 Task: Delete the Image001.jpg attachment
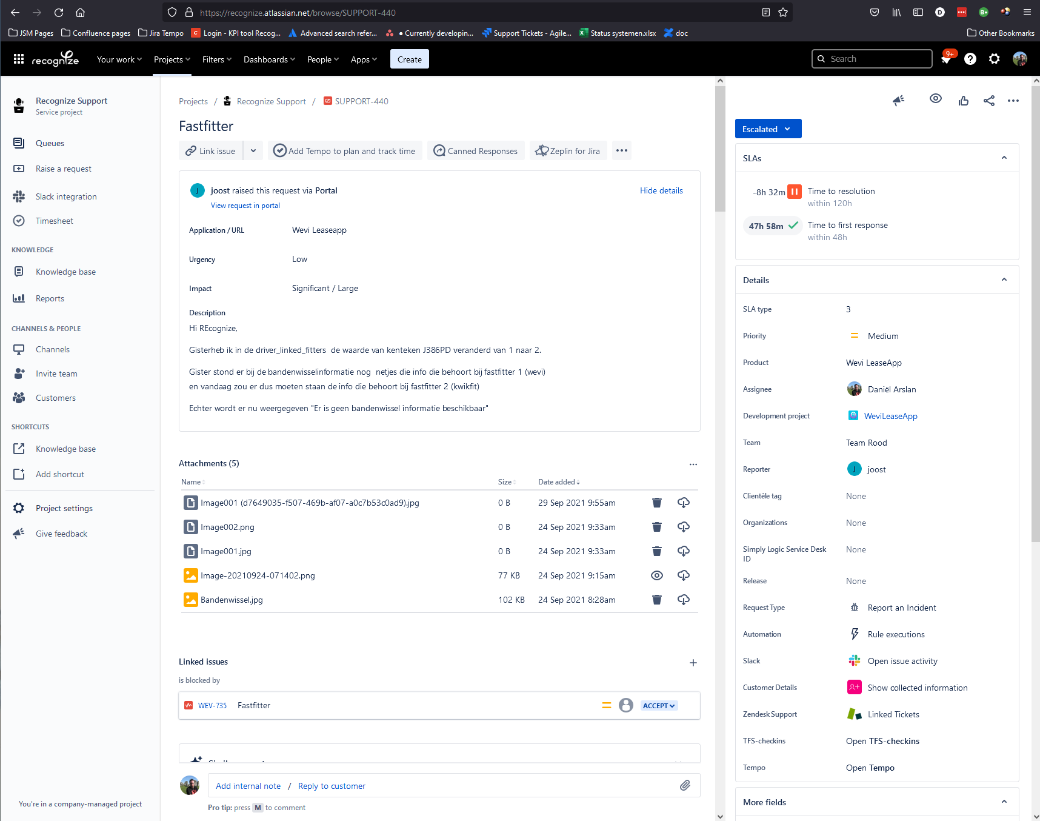point(656,551)
